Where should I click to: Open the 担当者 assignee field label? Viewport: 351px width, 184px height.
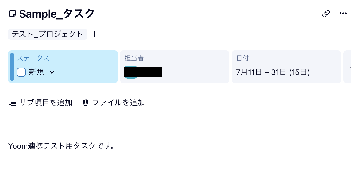point(134,58)
